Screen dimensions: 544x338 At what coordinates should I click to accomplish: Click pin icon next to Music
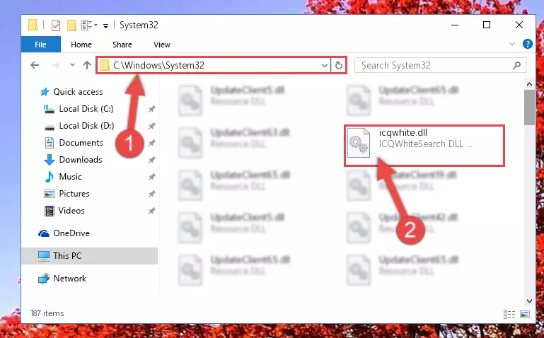point(151,177)
